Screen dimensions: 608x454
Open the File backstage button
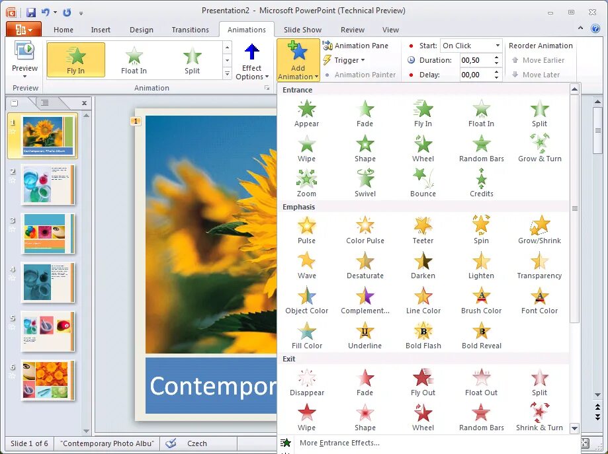coord(24,30)
